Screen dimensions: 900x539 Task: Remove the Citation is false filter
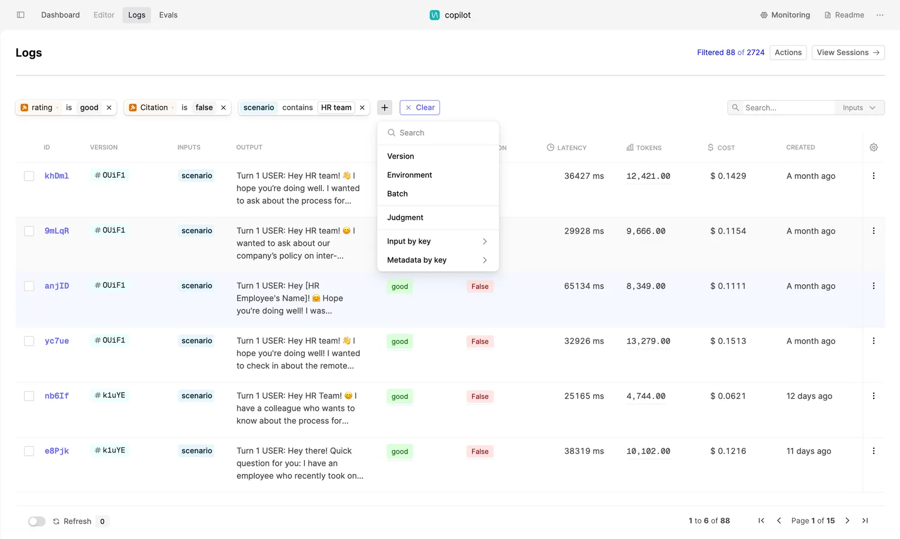(x=223, y=107)
